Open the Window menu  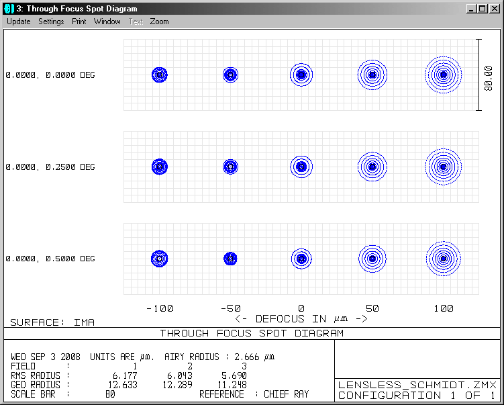click(x=107, y=21)
